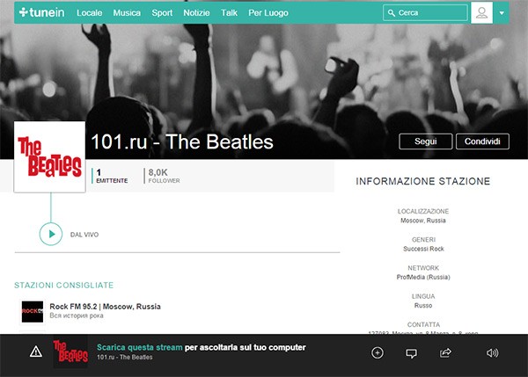528x377 pixels.
Task: Click the Scarica questa stream link
Action: (x=140, y=347)
